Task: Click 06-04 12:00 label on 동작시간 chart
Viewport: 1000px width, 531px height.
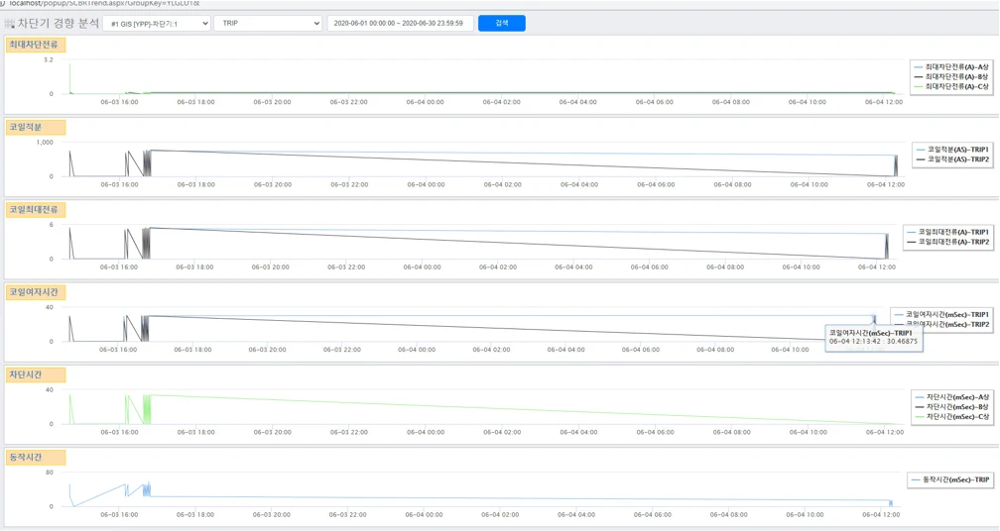Action: [x=881, y=514]
